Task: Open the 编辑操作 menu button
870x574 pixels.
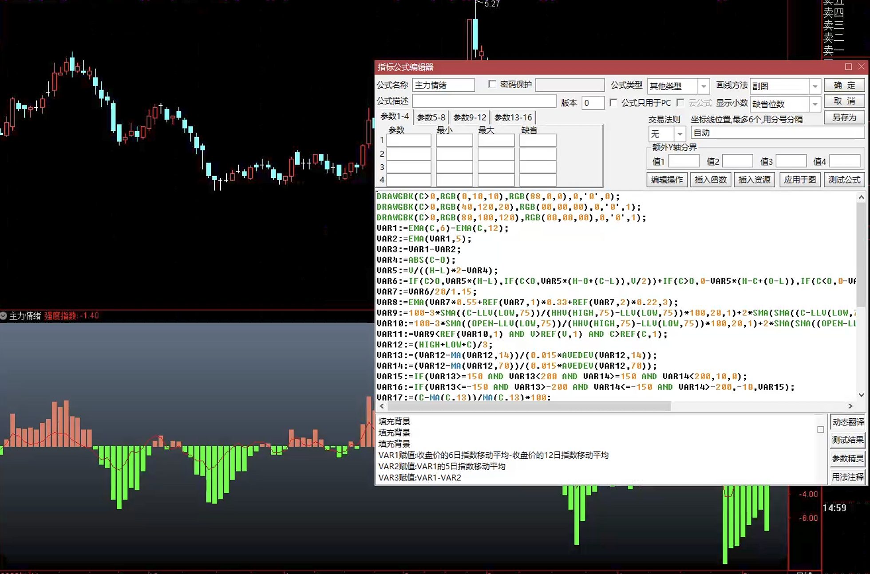Action: [667, 180]
